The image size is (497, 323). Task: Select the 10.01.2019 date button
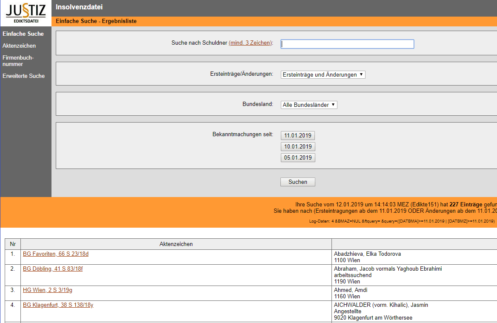298,147
